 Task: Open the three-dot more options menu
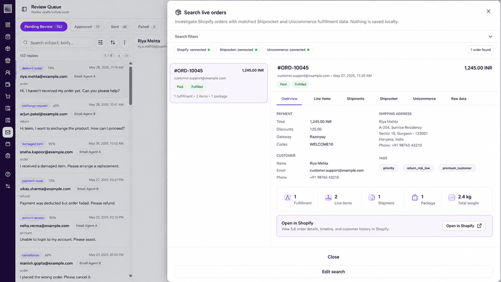coord(125,43)
